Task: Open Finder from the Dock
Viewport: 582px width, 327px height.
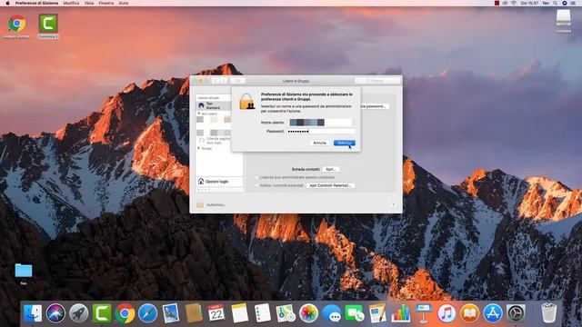Action: pyautogui.click(x=33, y=313)
